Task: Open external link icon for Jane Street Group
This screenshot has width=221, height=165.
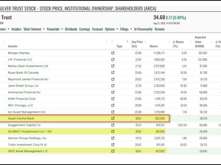Action: (x=113, y=86)
